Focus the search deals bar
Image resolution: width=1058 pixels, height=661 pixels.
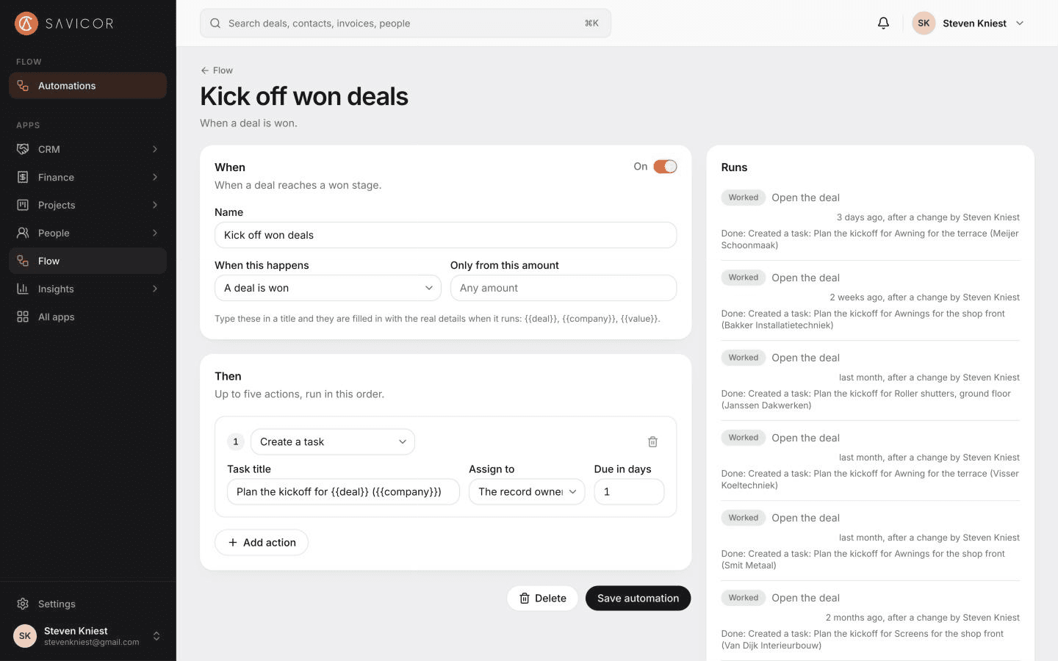tap(406, 24)
